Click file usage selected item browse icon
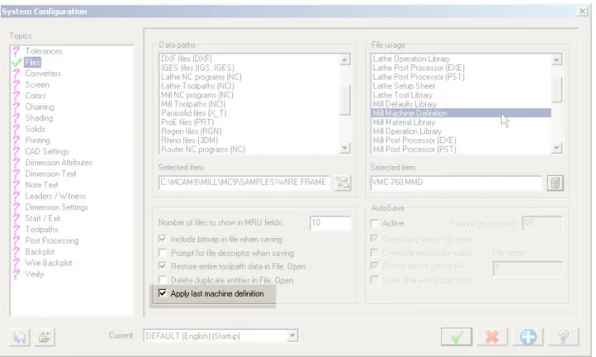This screenshot has height=357, width=596. click(x=555, y=183)
